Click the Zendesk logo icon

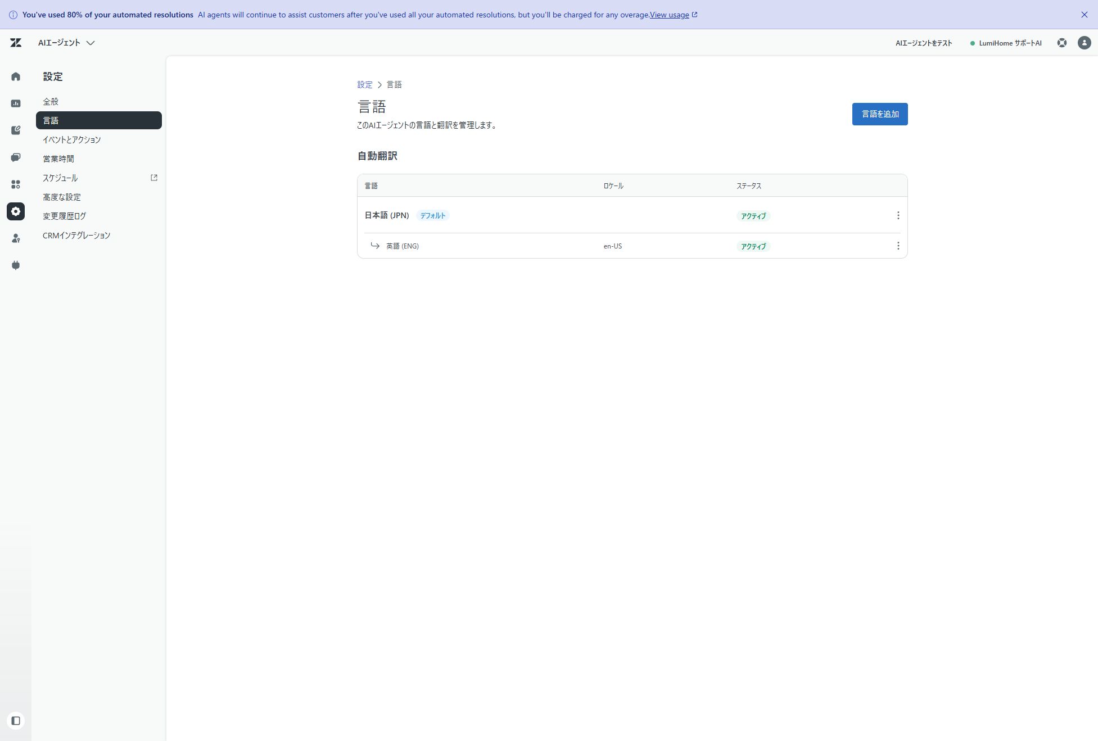coord(16,43)
